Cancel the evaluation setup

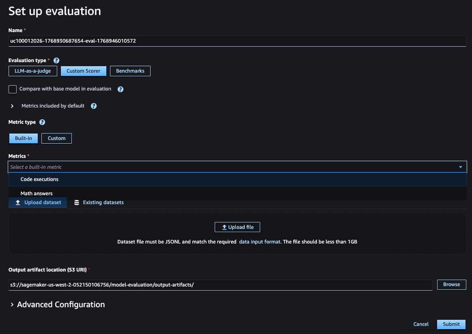(420, 324)
